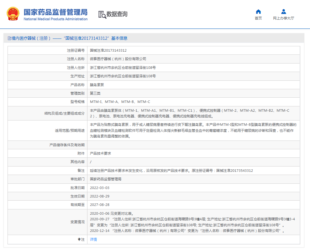This screenshot has width=310, height=251.
Task: Click the 有效期至 2027-08-28 expiry cell
Action: point(100,205)
